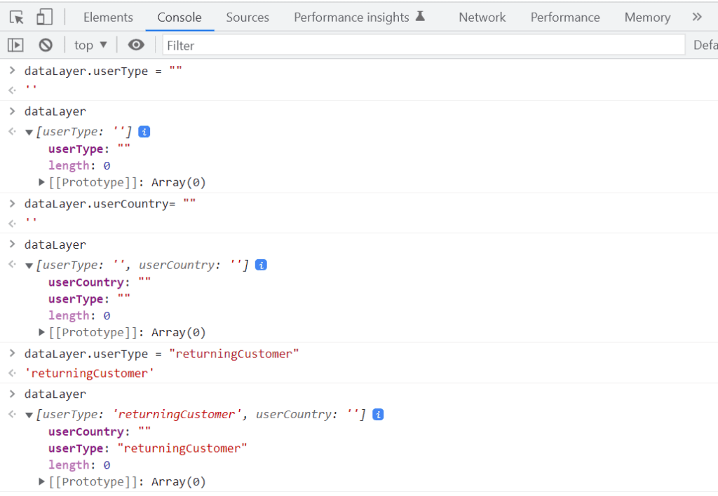
Task: Open the Elements tab
Action: [x=108, y=18]
